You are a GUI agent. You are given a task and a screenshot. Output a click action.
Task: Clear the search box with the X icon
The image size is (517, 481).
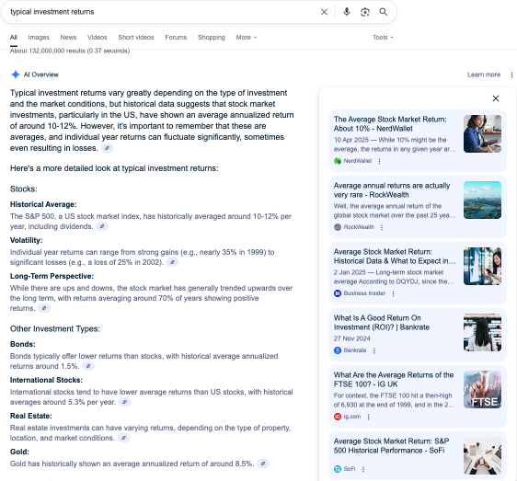pos(324,12)
